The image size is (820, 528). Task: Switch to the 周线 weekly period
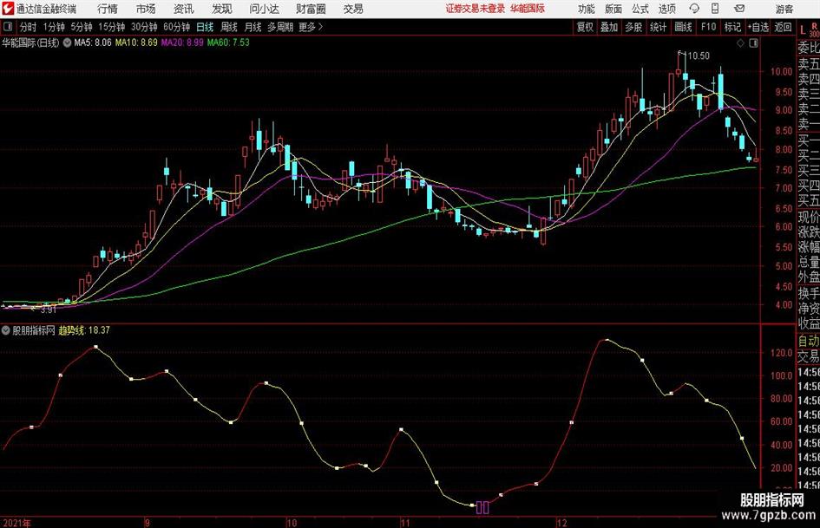[229, 27]
